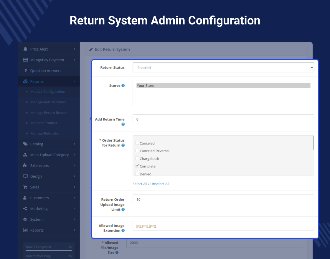Click the Extensions puzzle icon
Image resolution: width=330 pixels, height=259 pixels.
click(x=25, y=165)
